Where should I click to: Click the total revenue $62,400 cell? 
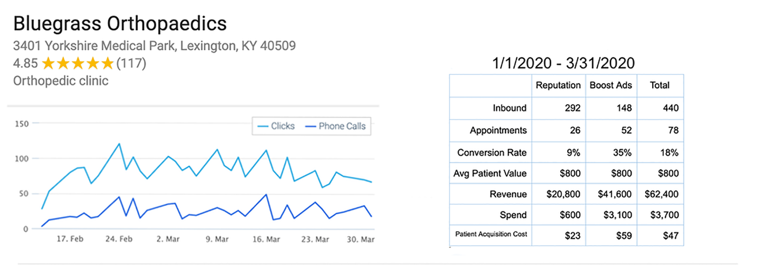(x=660, y=195)
